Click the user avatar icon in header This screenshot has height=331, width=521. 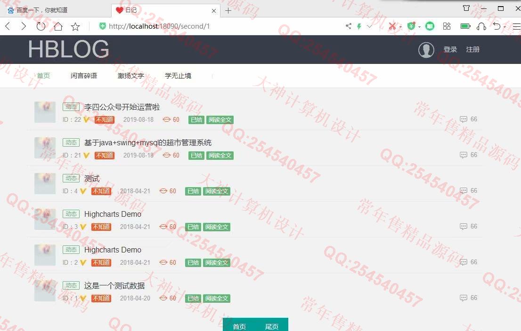(x=426, y=50)
